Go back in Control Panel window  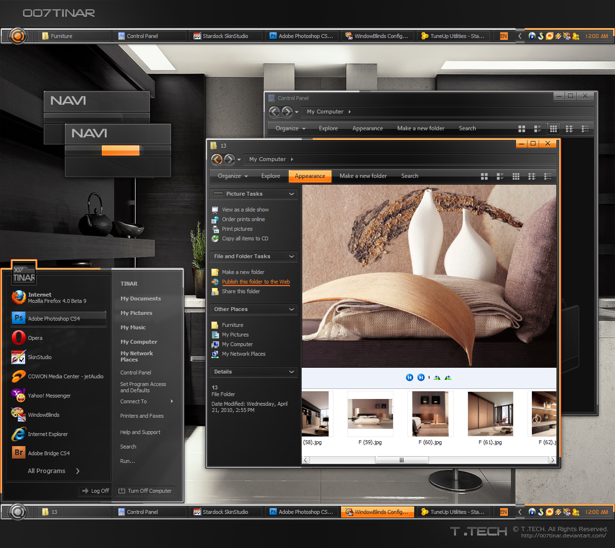(x=274, y=112)
